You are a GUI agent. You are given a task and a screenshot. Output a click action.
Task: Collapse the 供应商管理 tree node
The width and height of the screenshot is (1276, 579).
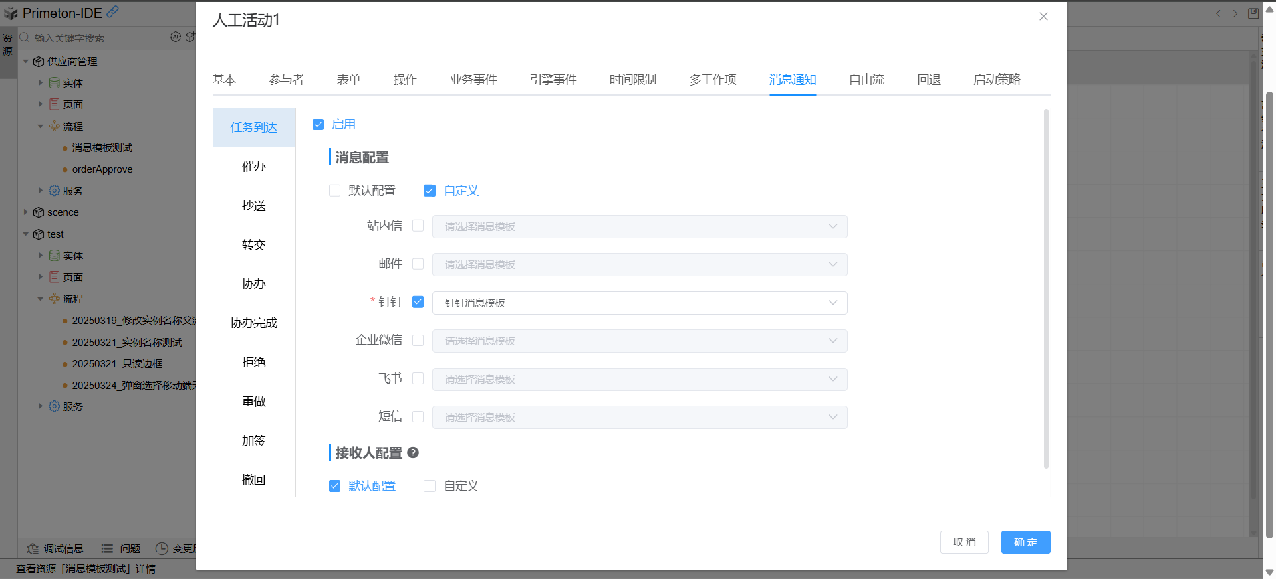[26, 62]
